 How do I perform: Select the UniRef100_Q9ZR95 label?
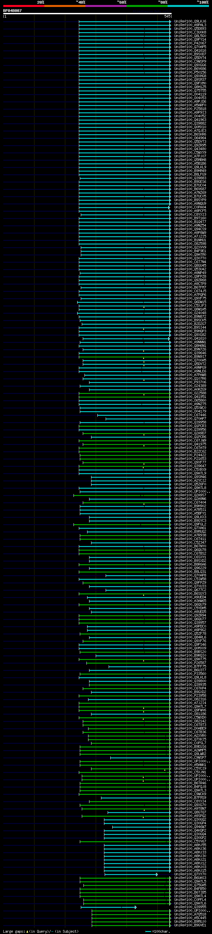coord(190,145)
